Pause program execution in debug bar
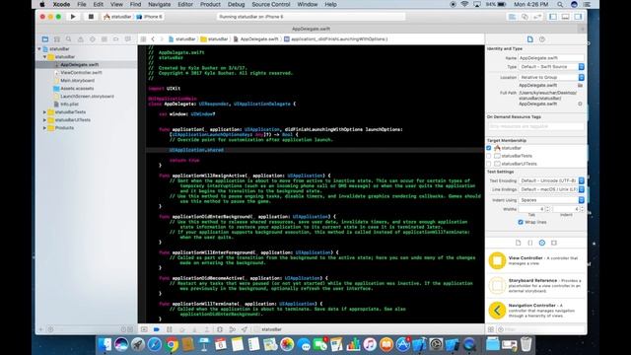The width and height of the screenshot is (631, 355). pyautogui.click(x=170, y=329)
